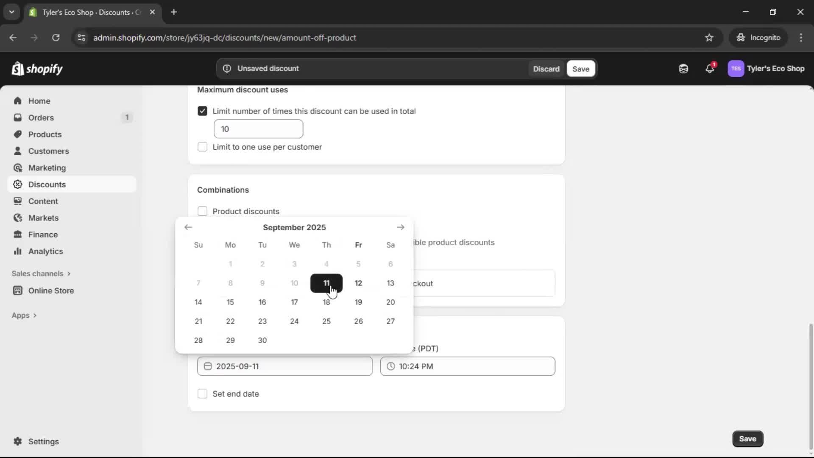Open the notifications bell
Viewport: 814px width, 458px height.
[x=710, y=68]
